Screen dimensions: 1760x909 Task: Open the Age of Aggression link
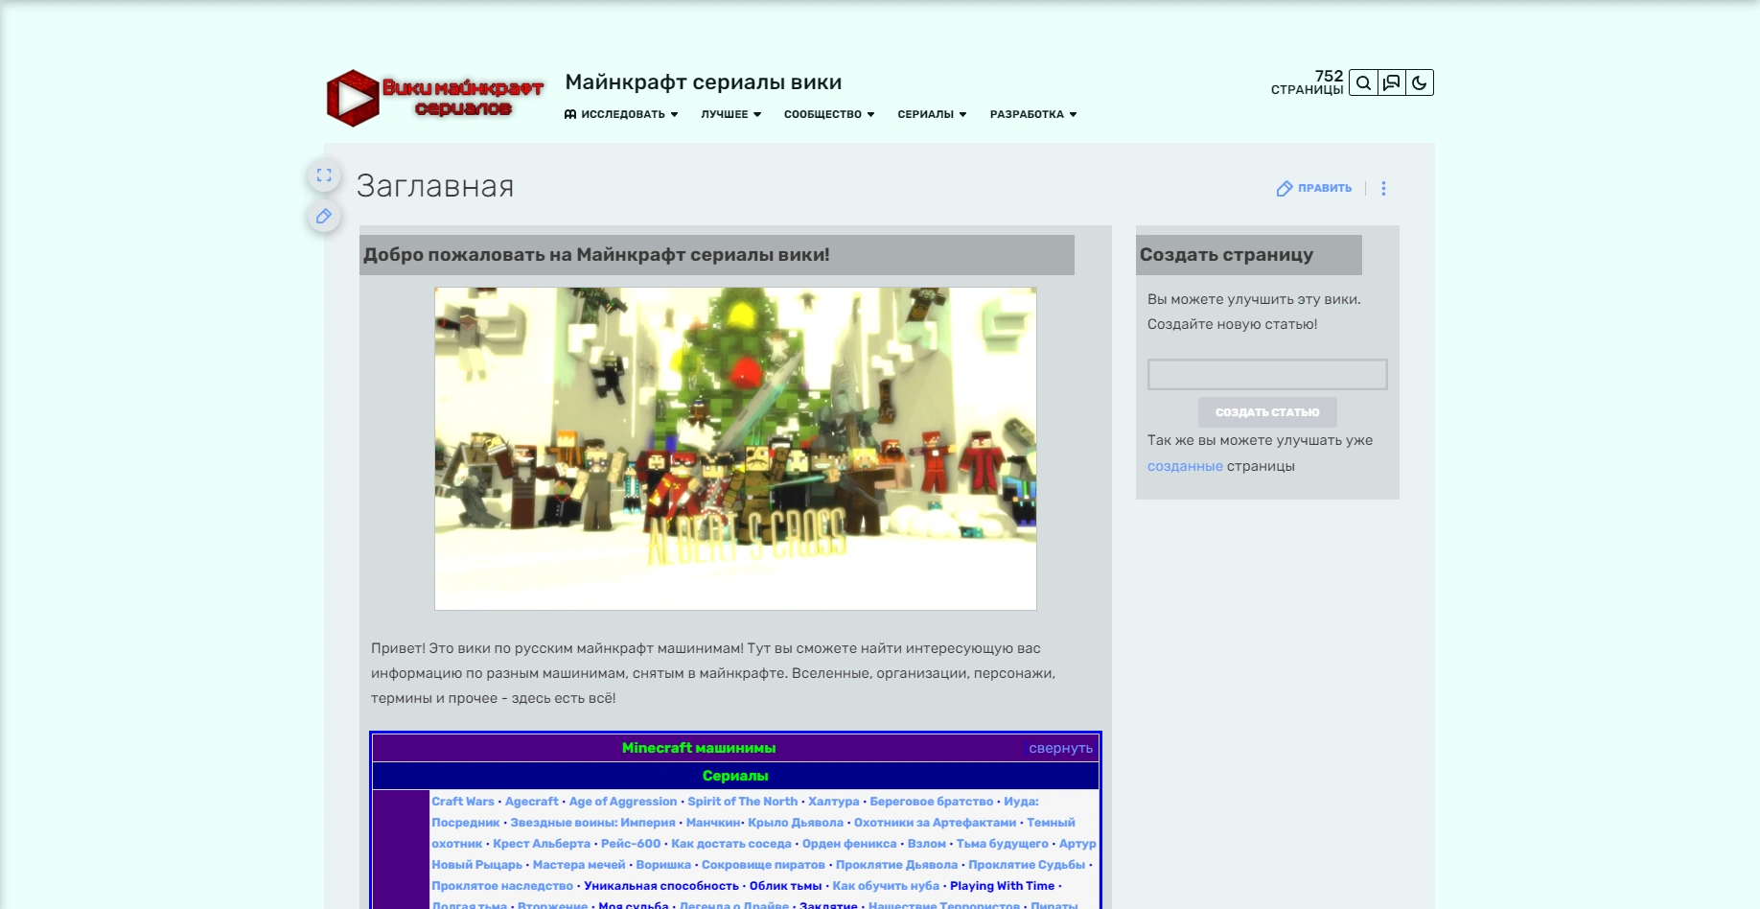click(623, 802)
